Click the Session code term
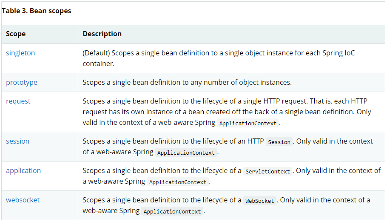 tap(279, 142)
